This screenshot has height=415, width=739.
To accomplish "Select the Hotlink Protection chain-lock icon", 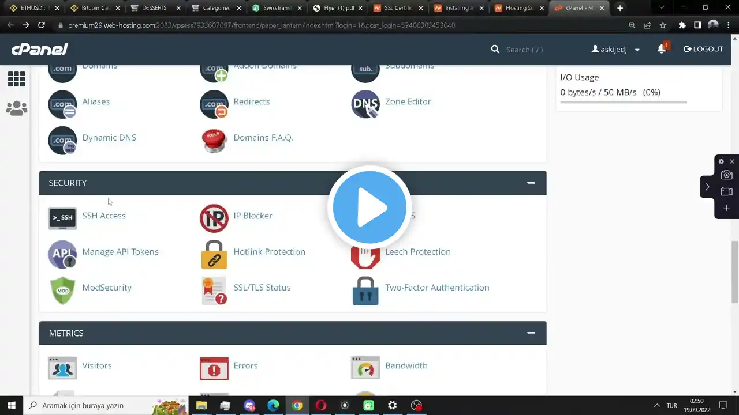I will pos(214,254).
